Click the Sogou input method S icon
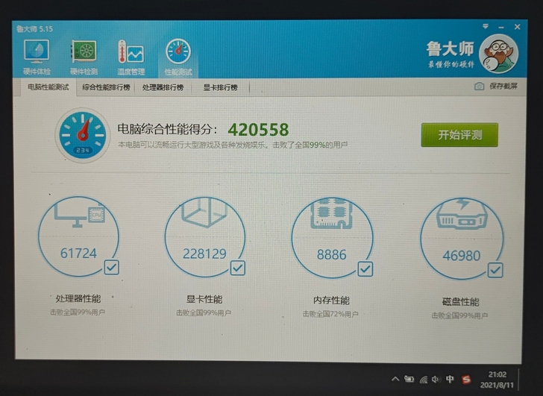 [466, 380]
